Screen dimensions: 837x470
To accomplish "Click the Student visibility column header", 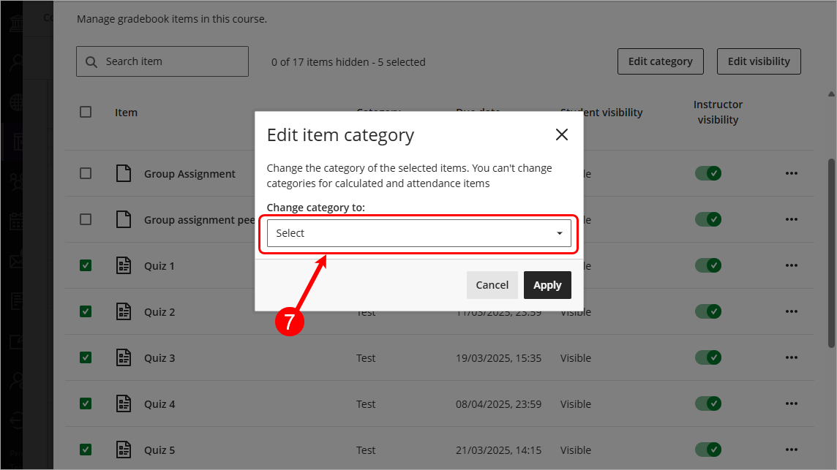I will click(601, 113).
